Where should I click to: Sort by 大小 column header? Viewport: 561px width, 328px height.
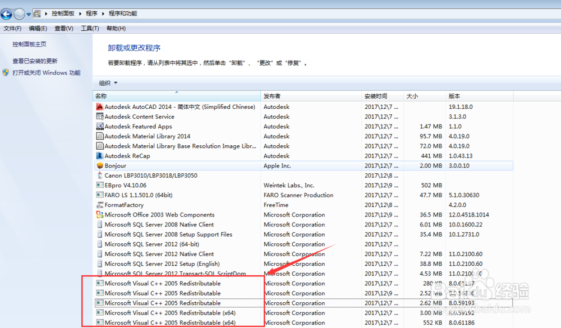coord(424,96)
